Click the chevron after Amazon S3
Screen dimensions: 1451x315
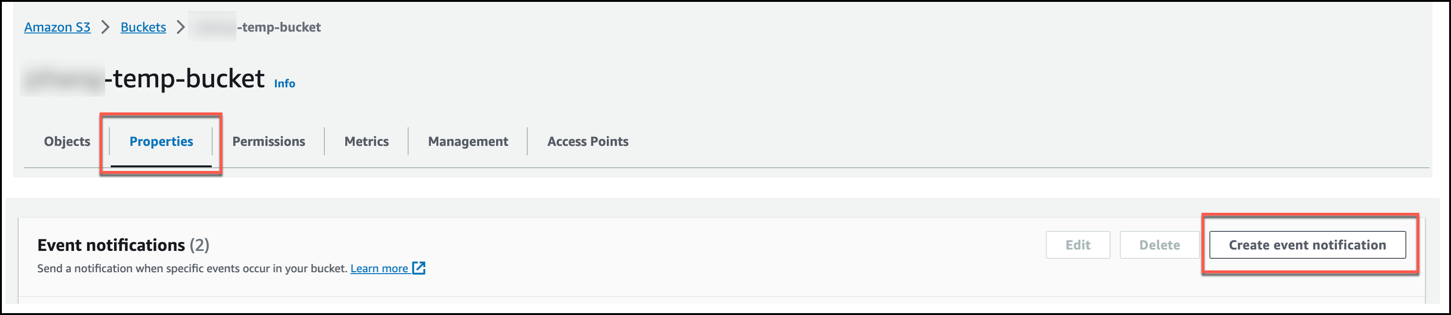105,27
